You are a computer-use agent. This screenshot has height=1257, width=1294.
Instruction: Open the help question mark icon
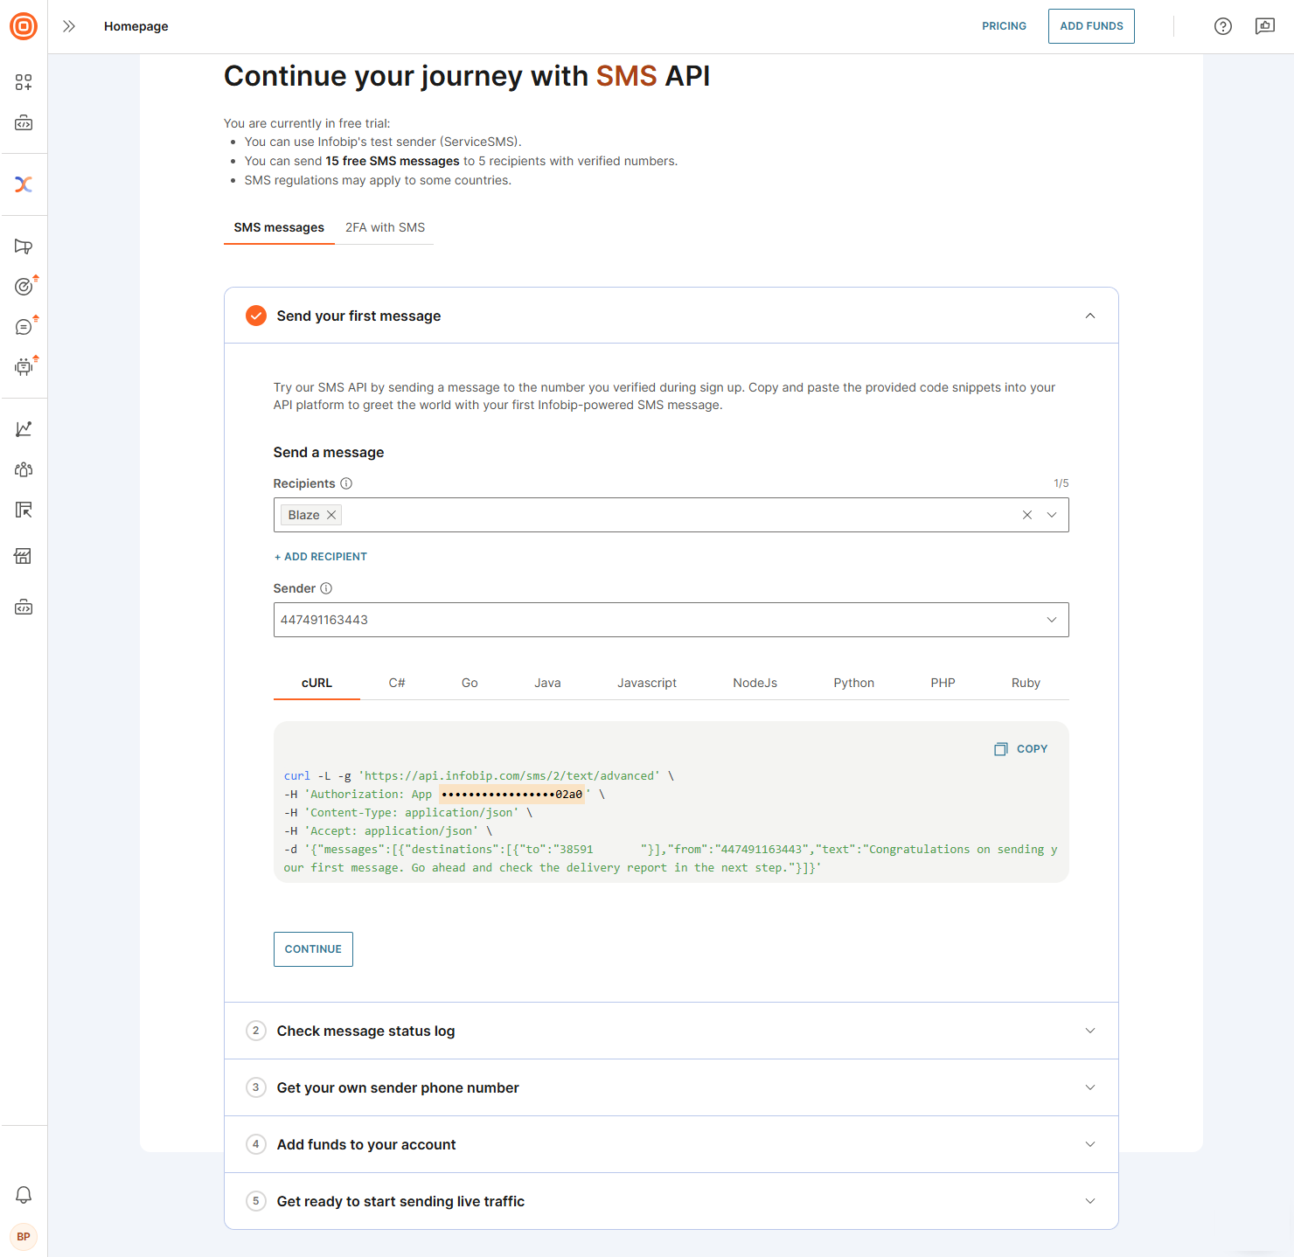tap(1223, 26)
